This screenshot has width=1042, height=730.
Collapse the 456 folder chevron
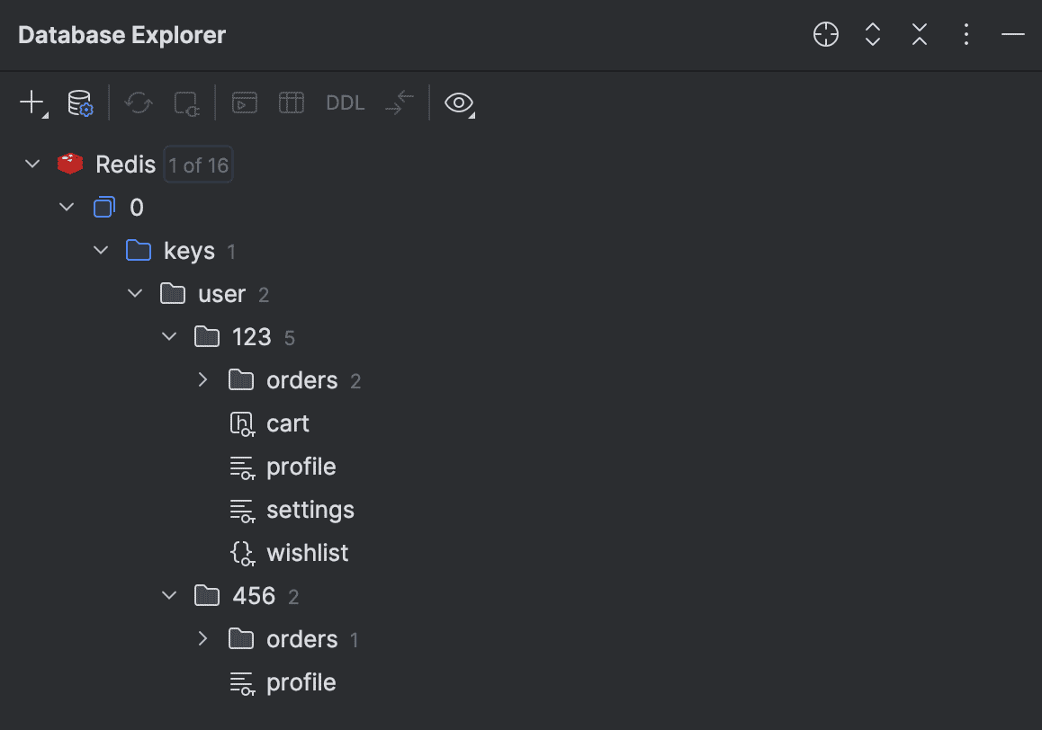click(169, 596)
